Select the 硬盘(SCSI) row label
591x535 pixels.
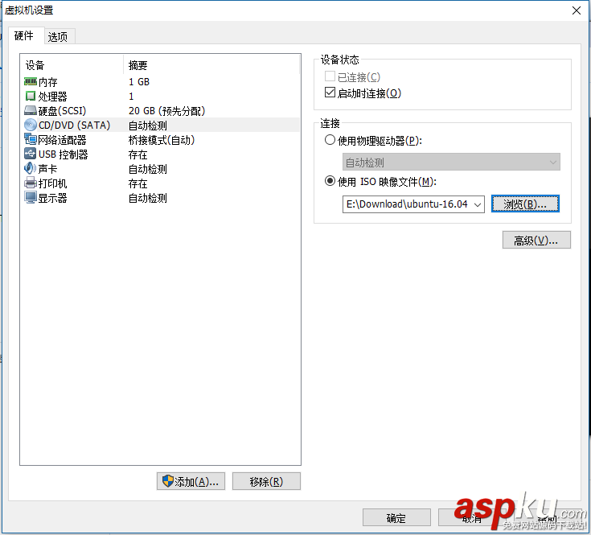pyautogui.click(x=62, y=111)
